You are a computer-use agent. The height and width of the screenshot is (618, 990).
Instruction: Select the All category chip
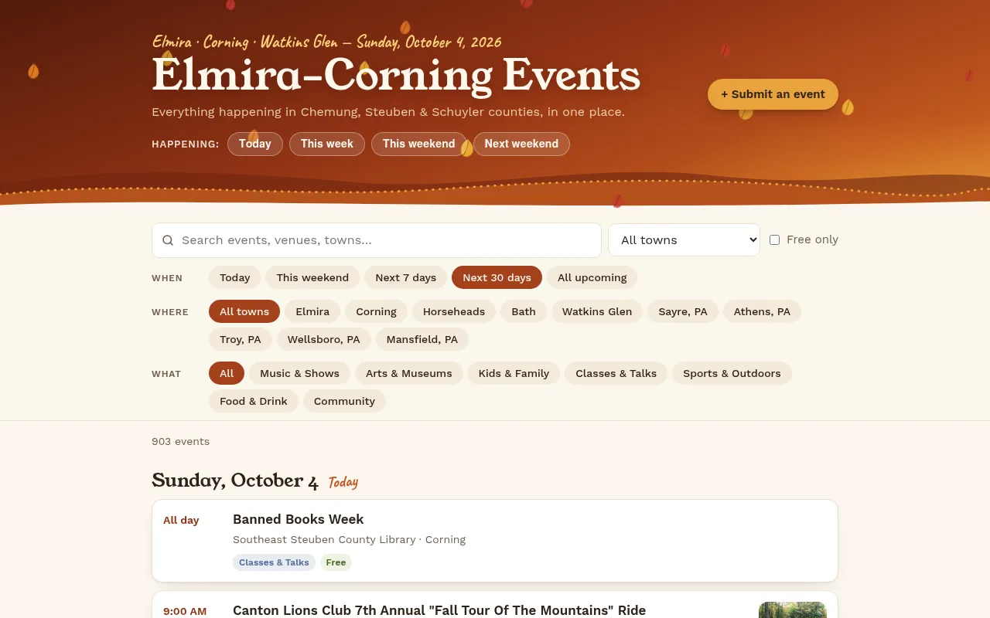pyautogui.click(x=227, y=373)
